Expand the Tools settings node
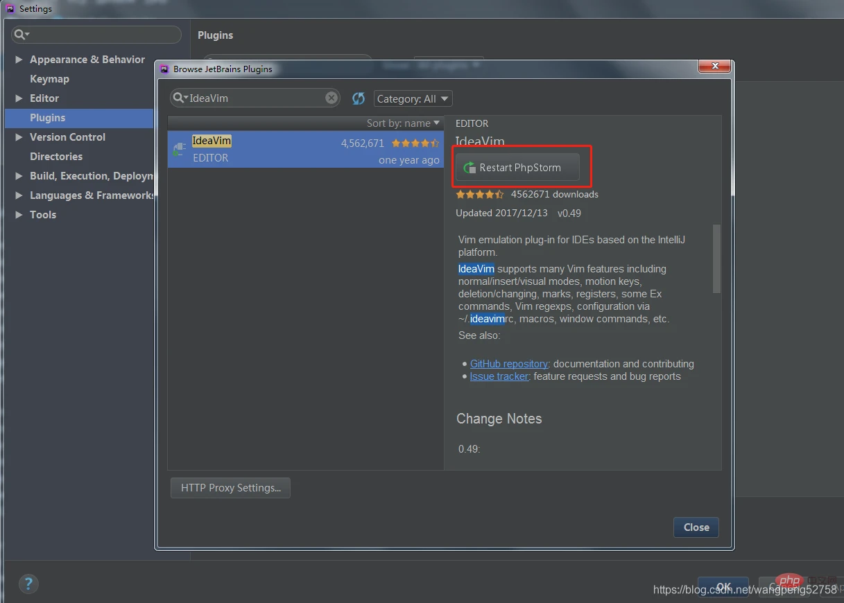 click(19, 215)
